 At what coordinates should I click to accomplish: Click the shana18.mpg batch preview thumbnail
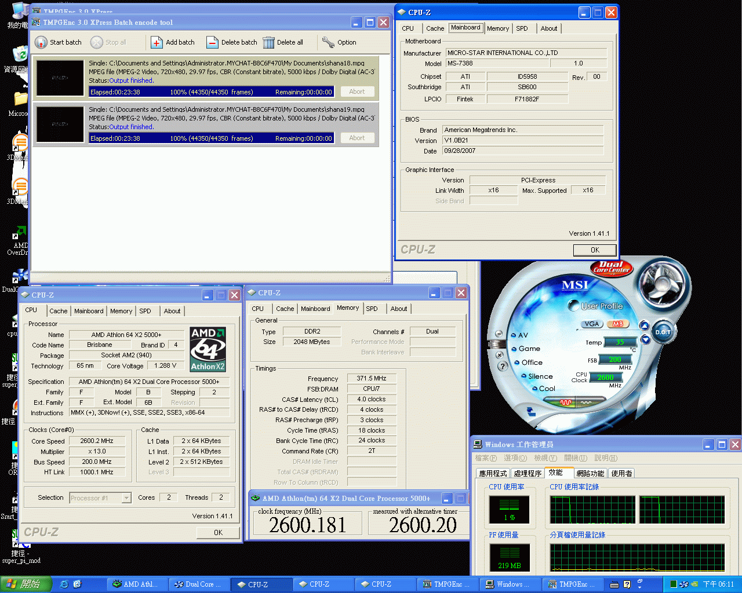(x=60, y=78)
